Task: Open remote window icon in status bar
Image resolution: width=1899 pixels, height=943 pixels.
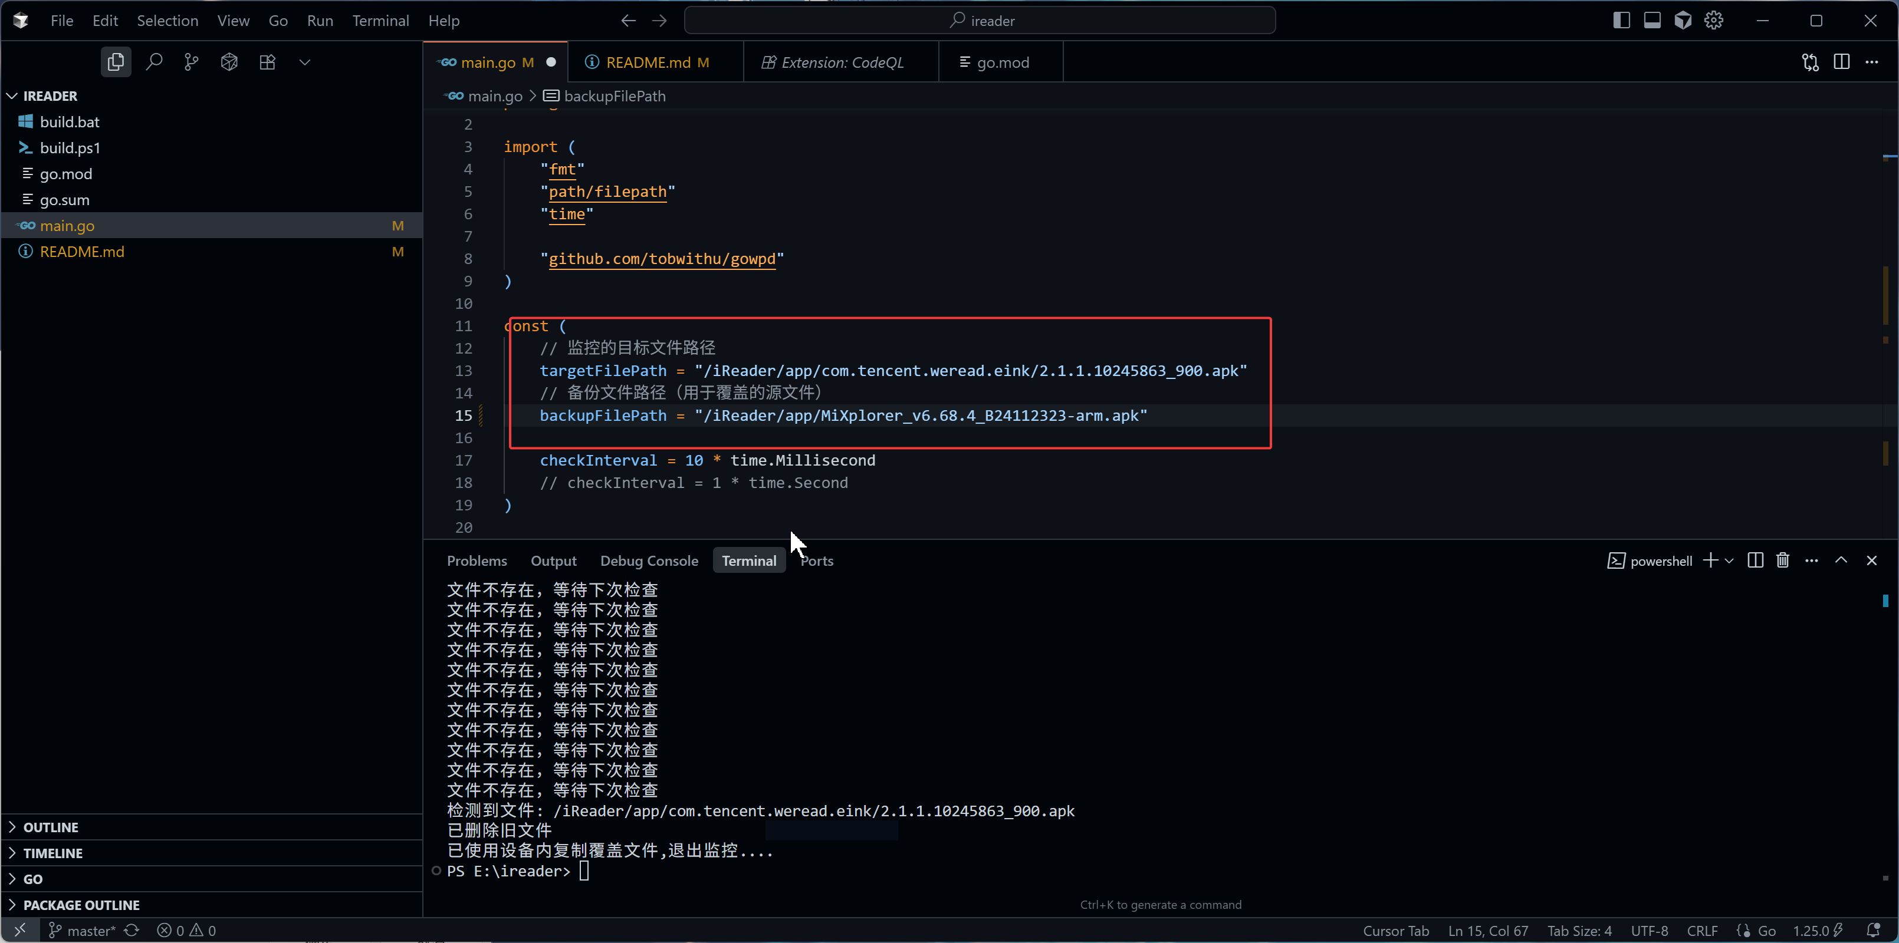Action: (21, 930)
